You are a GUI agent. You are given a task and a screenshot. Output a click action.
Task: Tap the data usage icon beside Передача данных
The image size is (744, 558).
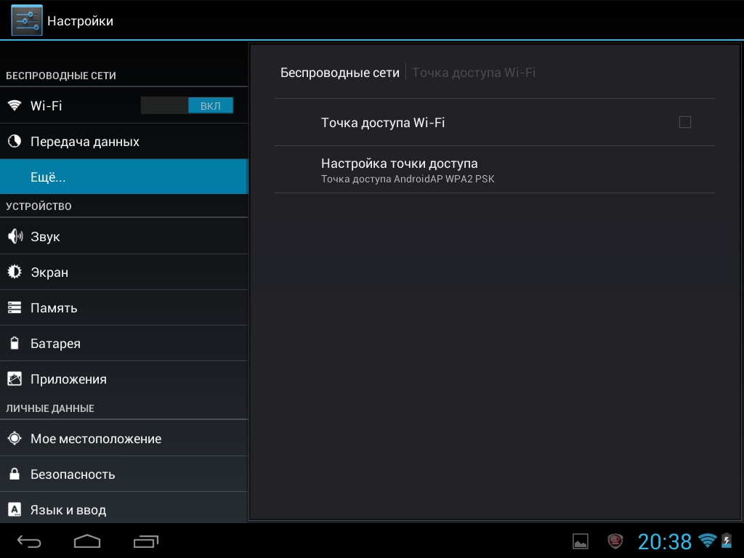15,142
